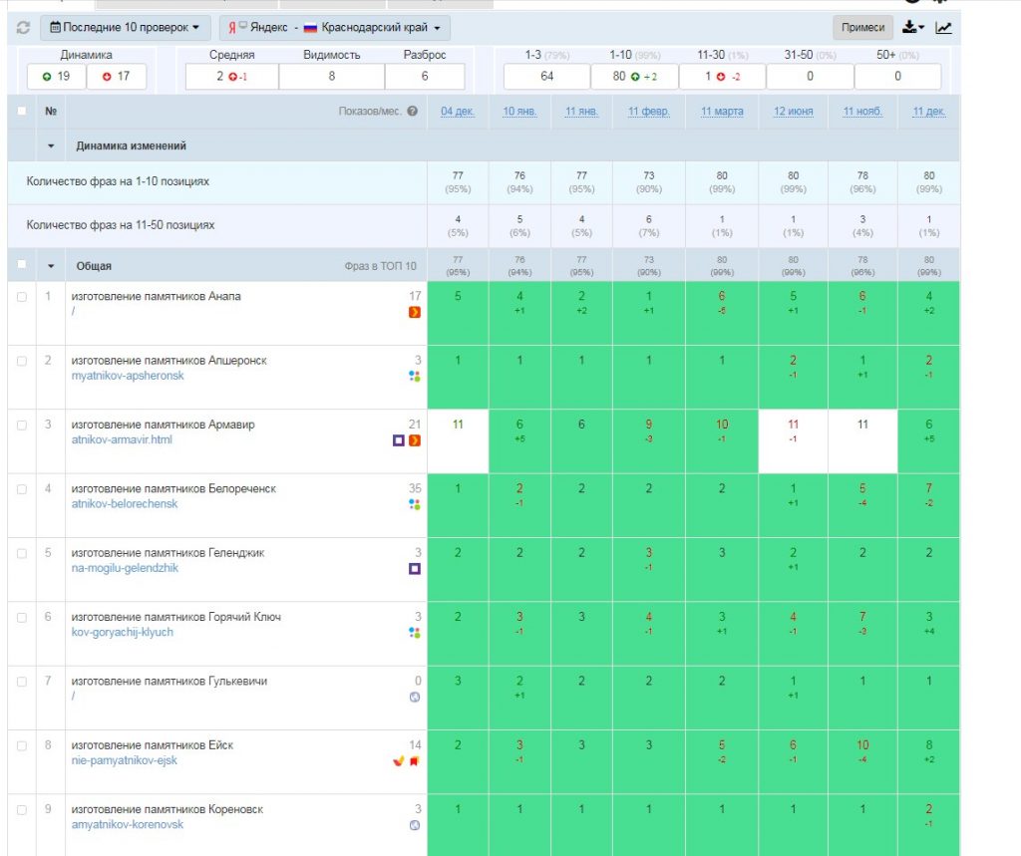1021x856 pixels.
Task: Collapse the Динамика изменений section
Action: pos(51,145)
